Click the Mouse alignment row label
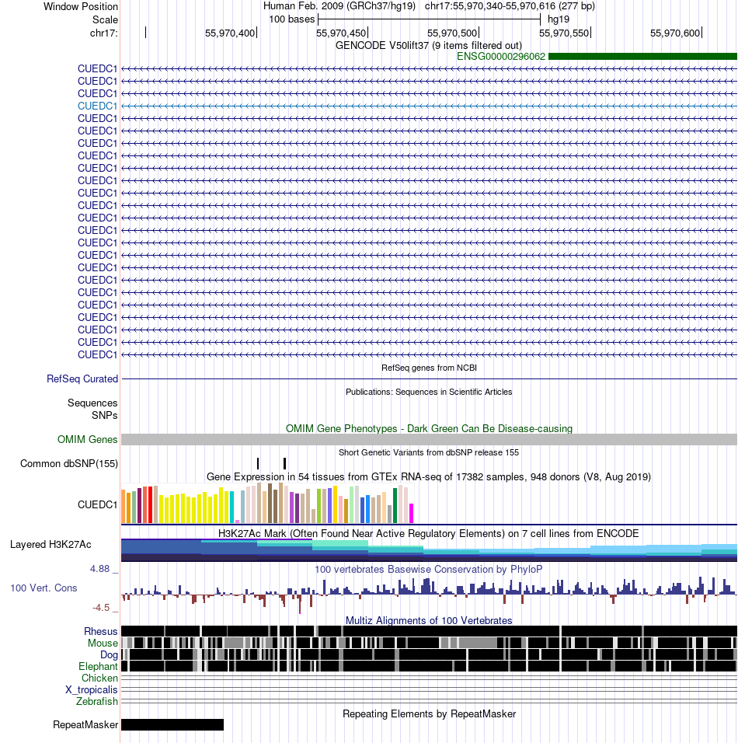The width and height of the screenshot is (738, 743). 103,643
